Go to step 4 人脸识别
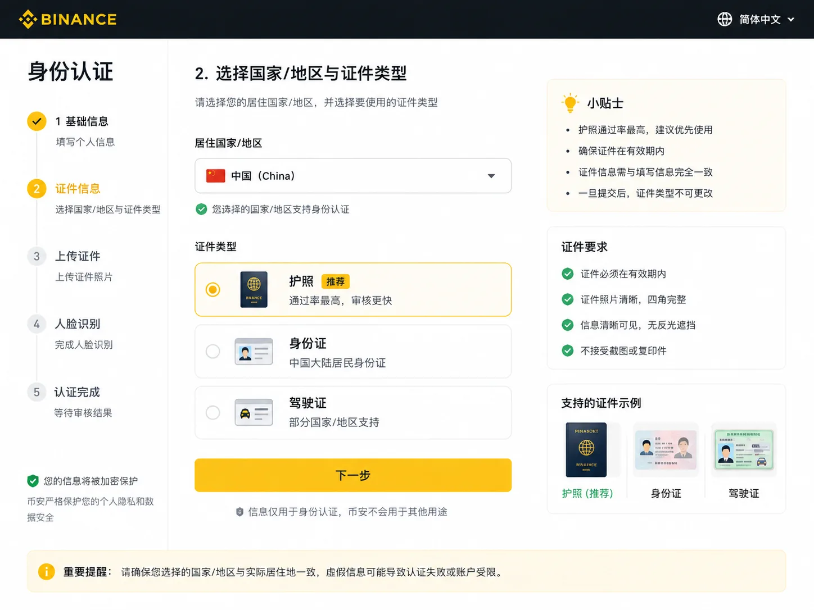Screen dimensions: 814x610 (x=78, y=324)
